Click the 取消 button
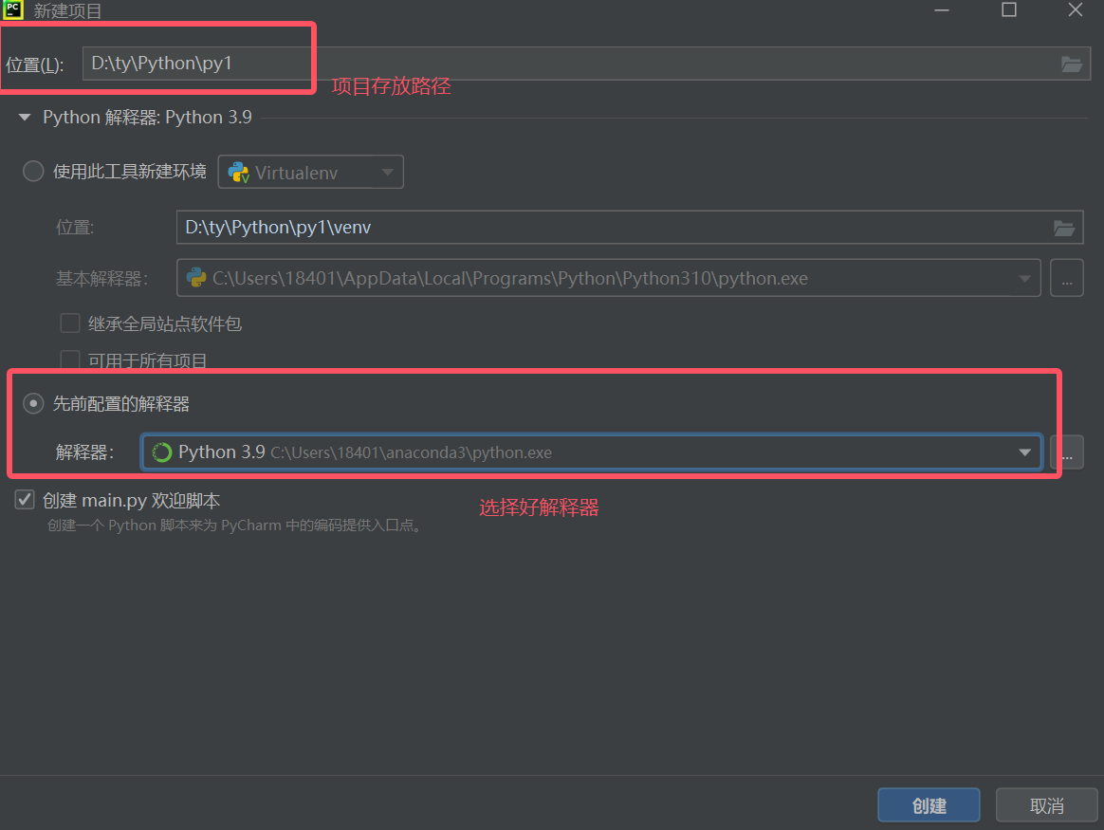The width and height of the screenshot is (1104, 830). (x=1046, y=804)
